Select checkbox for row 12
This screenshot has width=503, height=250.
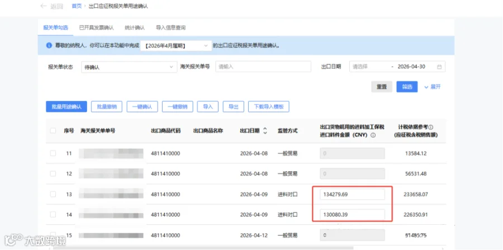click(x=53, y=173)
